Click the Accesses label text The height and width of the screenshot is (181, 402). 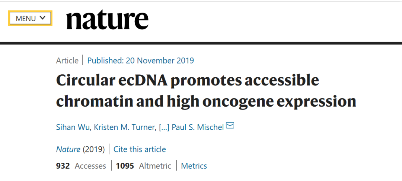coord(90,166)
